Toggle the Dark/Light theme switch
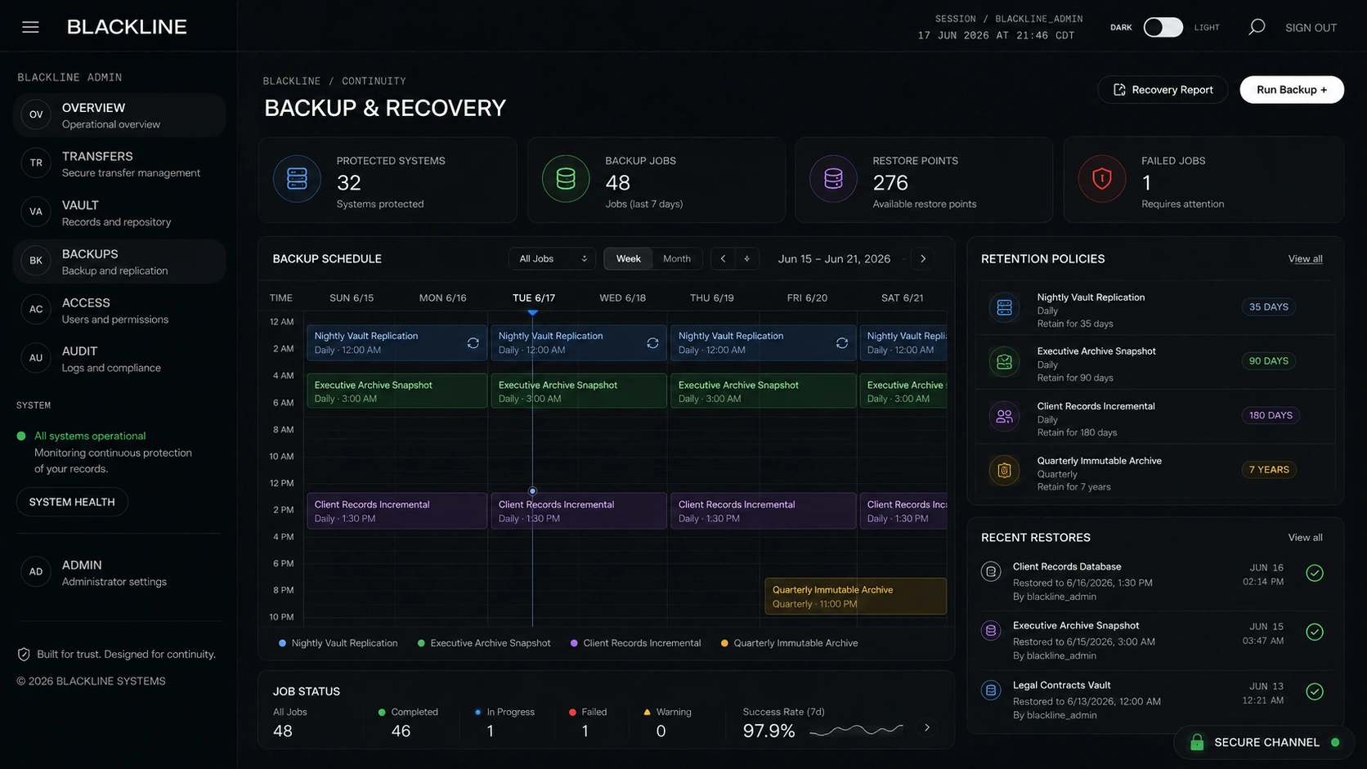This screenshot has width=1367, height=769. pos(1163,27)
